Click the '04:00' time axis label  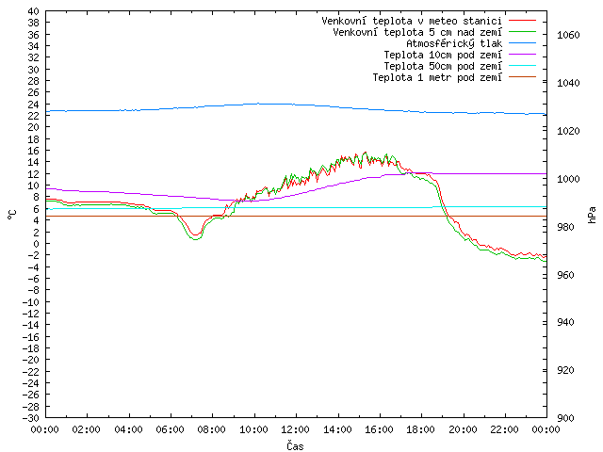click(128, 429)
